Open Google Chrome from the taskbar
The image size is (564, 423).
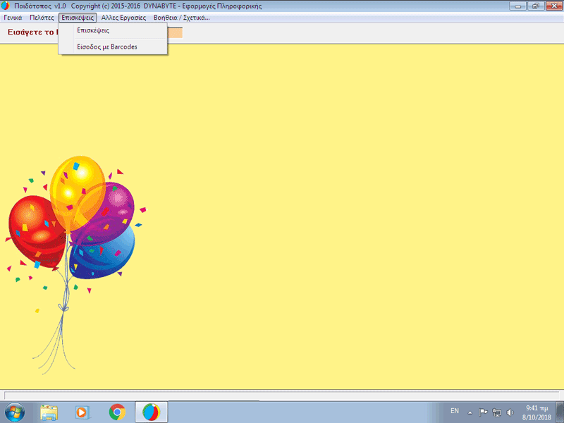117,412
